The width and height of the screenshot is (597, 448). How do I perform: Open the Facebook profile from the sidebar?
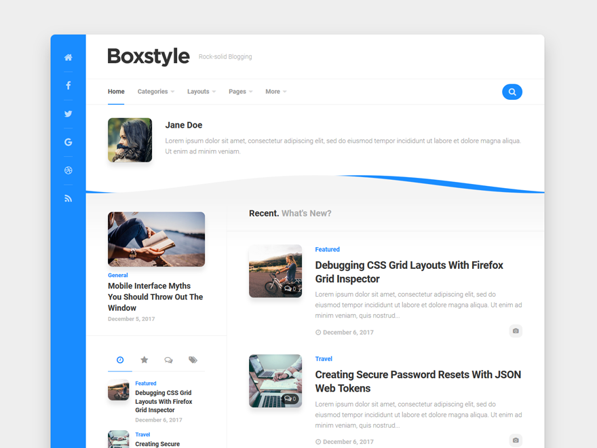pyautogui.click(x=68, y=86)
